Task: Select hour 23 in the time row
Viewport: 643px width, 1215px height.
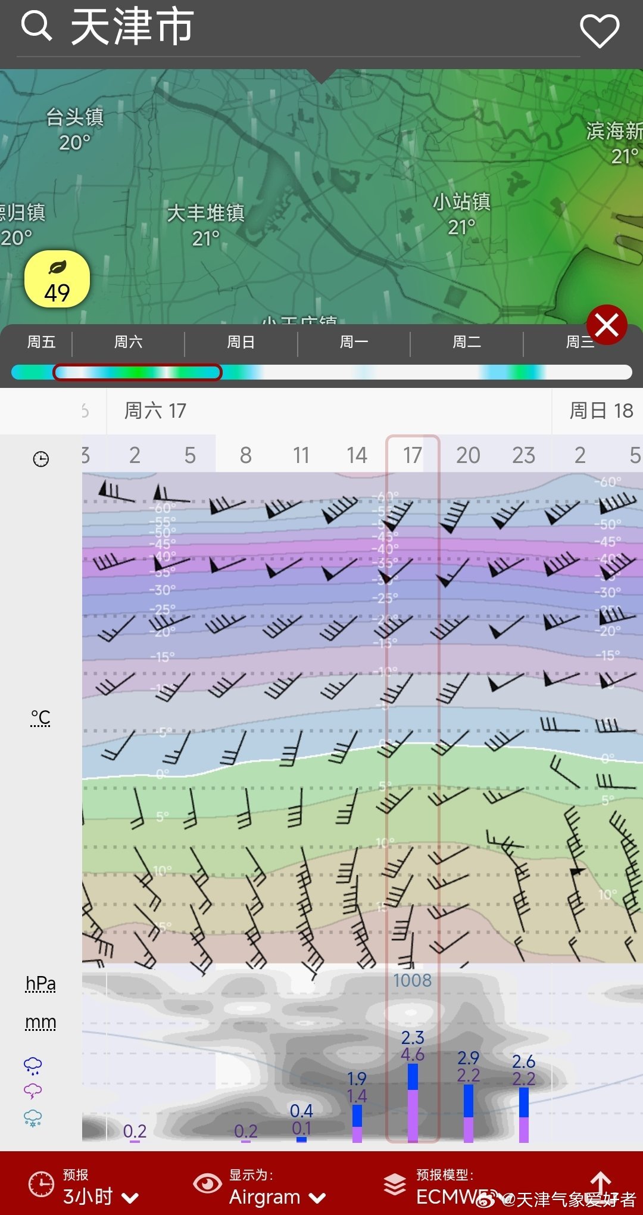Action: tap(523, 455)
